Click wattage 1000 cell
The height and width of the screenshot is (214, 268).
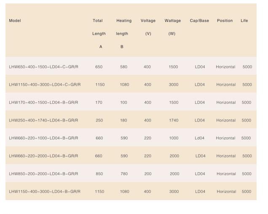174,138
